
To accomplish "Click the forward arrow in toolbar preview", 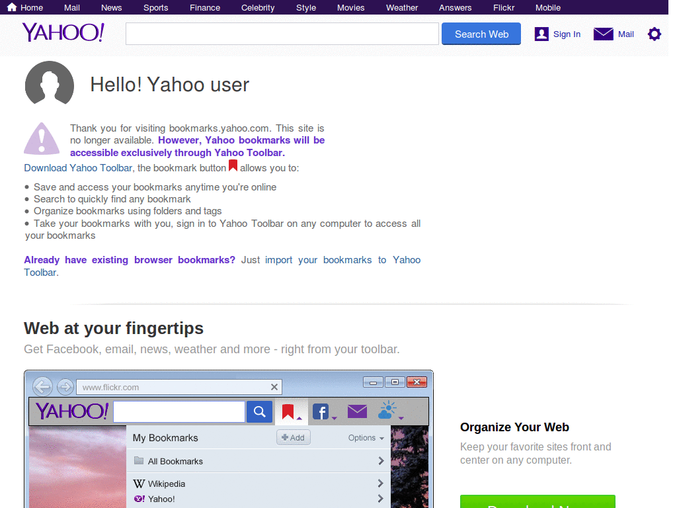I will [x=65, y=386].
